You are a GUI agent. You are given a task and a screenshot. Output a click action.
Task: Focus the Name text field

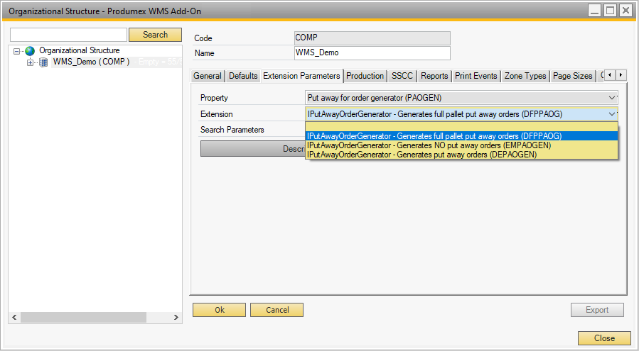pos(372,53)
